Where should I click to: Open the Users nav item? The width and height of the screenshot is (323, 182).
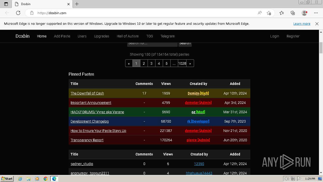click(82, 36)
